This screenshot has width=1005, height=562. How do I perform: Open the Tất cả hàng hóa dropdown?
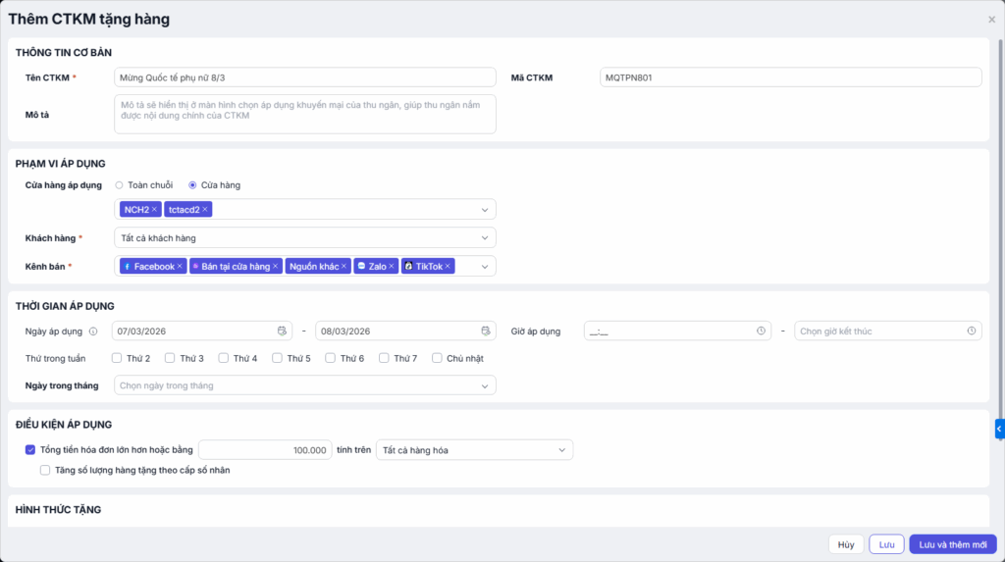475,450
